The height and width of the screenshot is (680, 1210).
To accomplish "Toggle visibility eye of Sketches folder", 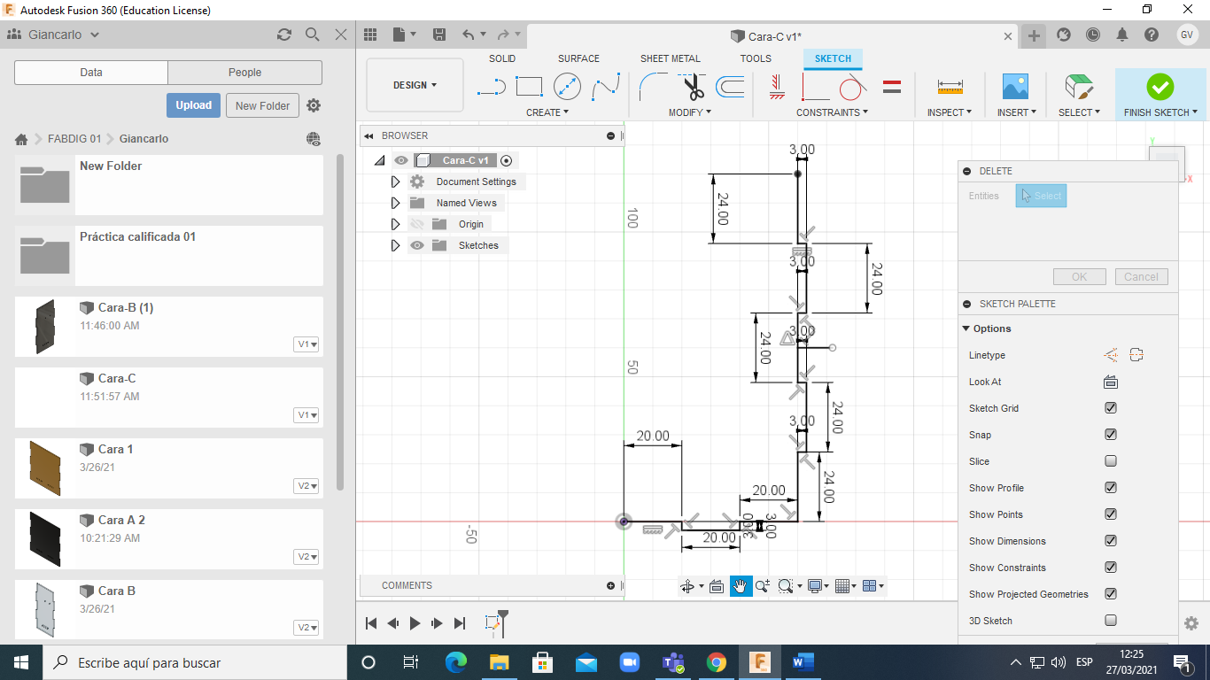I will (417, 245).
